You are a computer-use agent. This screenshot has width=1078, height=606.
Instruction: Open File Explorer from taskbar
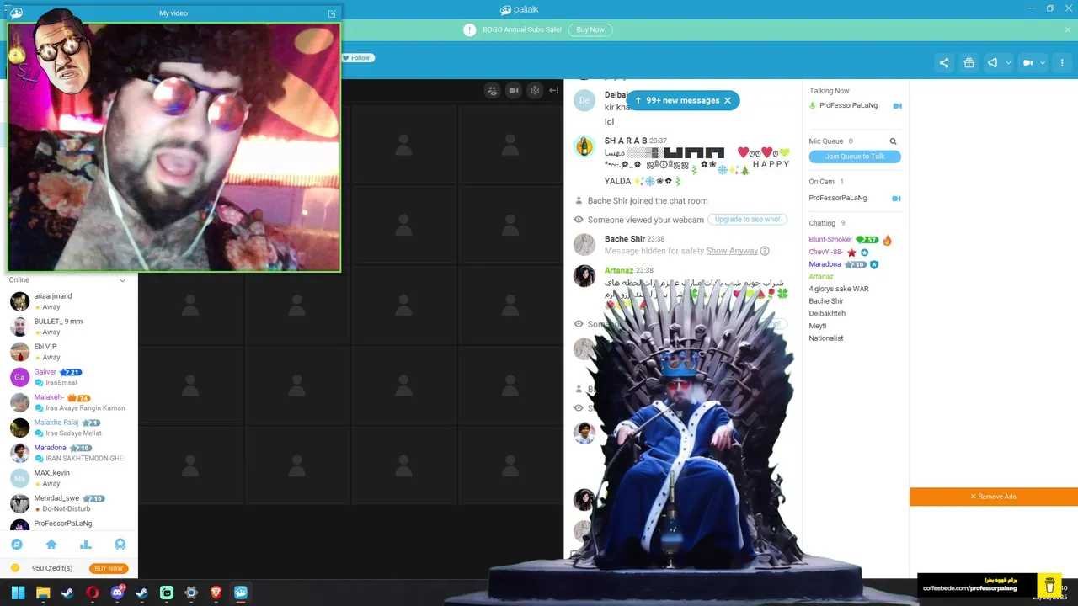click(x=43, y=593)
